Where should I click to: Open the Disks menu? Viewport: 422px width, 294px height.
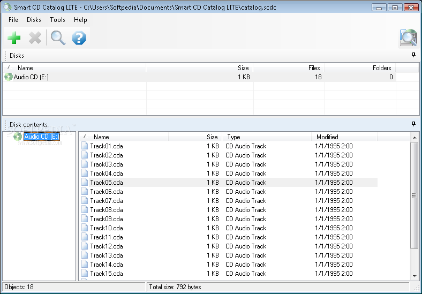click(x=34, y=20)
